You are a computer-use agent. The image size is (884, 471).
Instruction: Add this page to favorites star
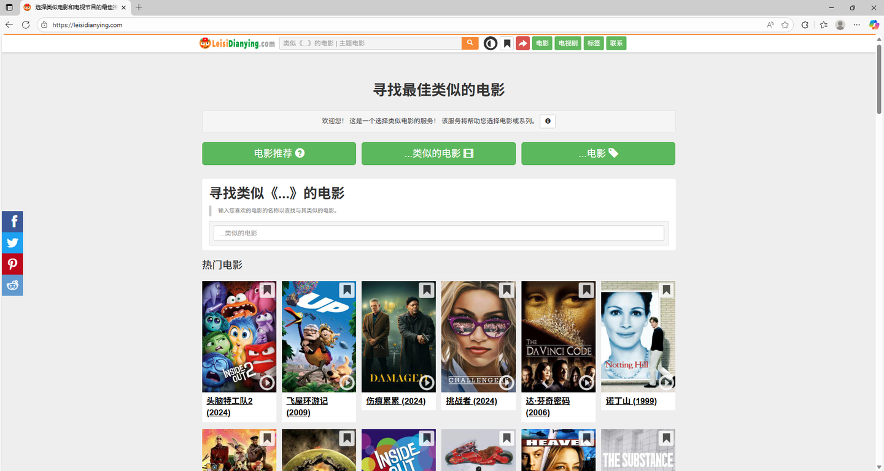point(785,25)
